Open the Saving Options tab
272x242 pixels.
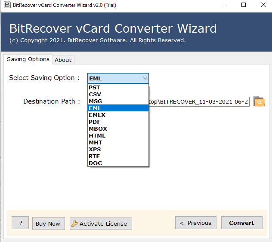pyautogui.click(x=28, y=59)
